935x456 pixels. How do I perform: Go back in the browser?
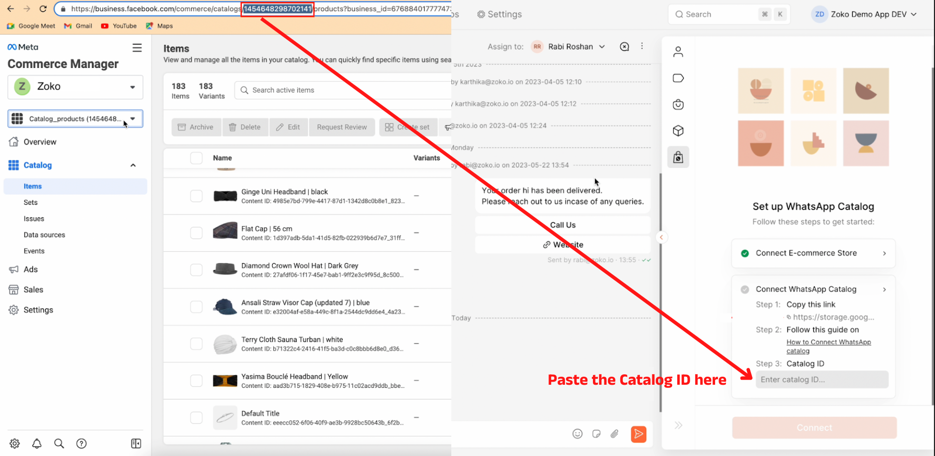click(10, 9)
